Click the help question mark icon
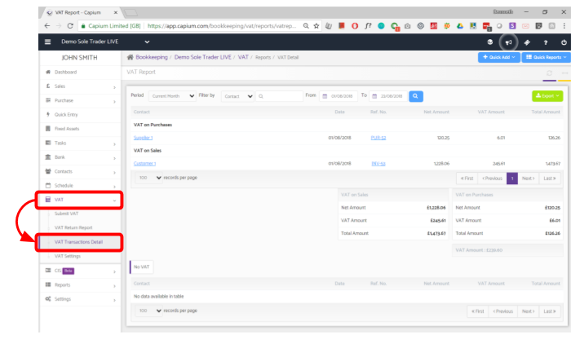The width and height of the screenshot is (576, 339). coord(546,42)
